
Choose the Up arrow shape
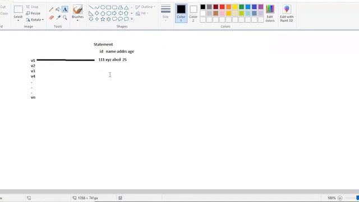pos(126,13)
